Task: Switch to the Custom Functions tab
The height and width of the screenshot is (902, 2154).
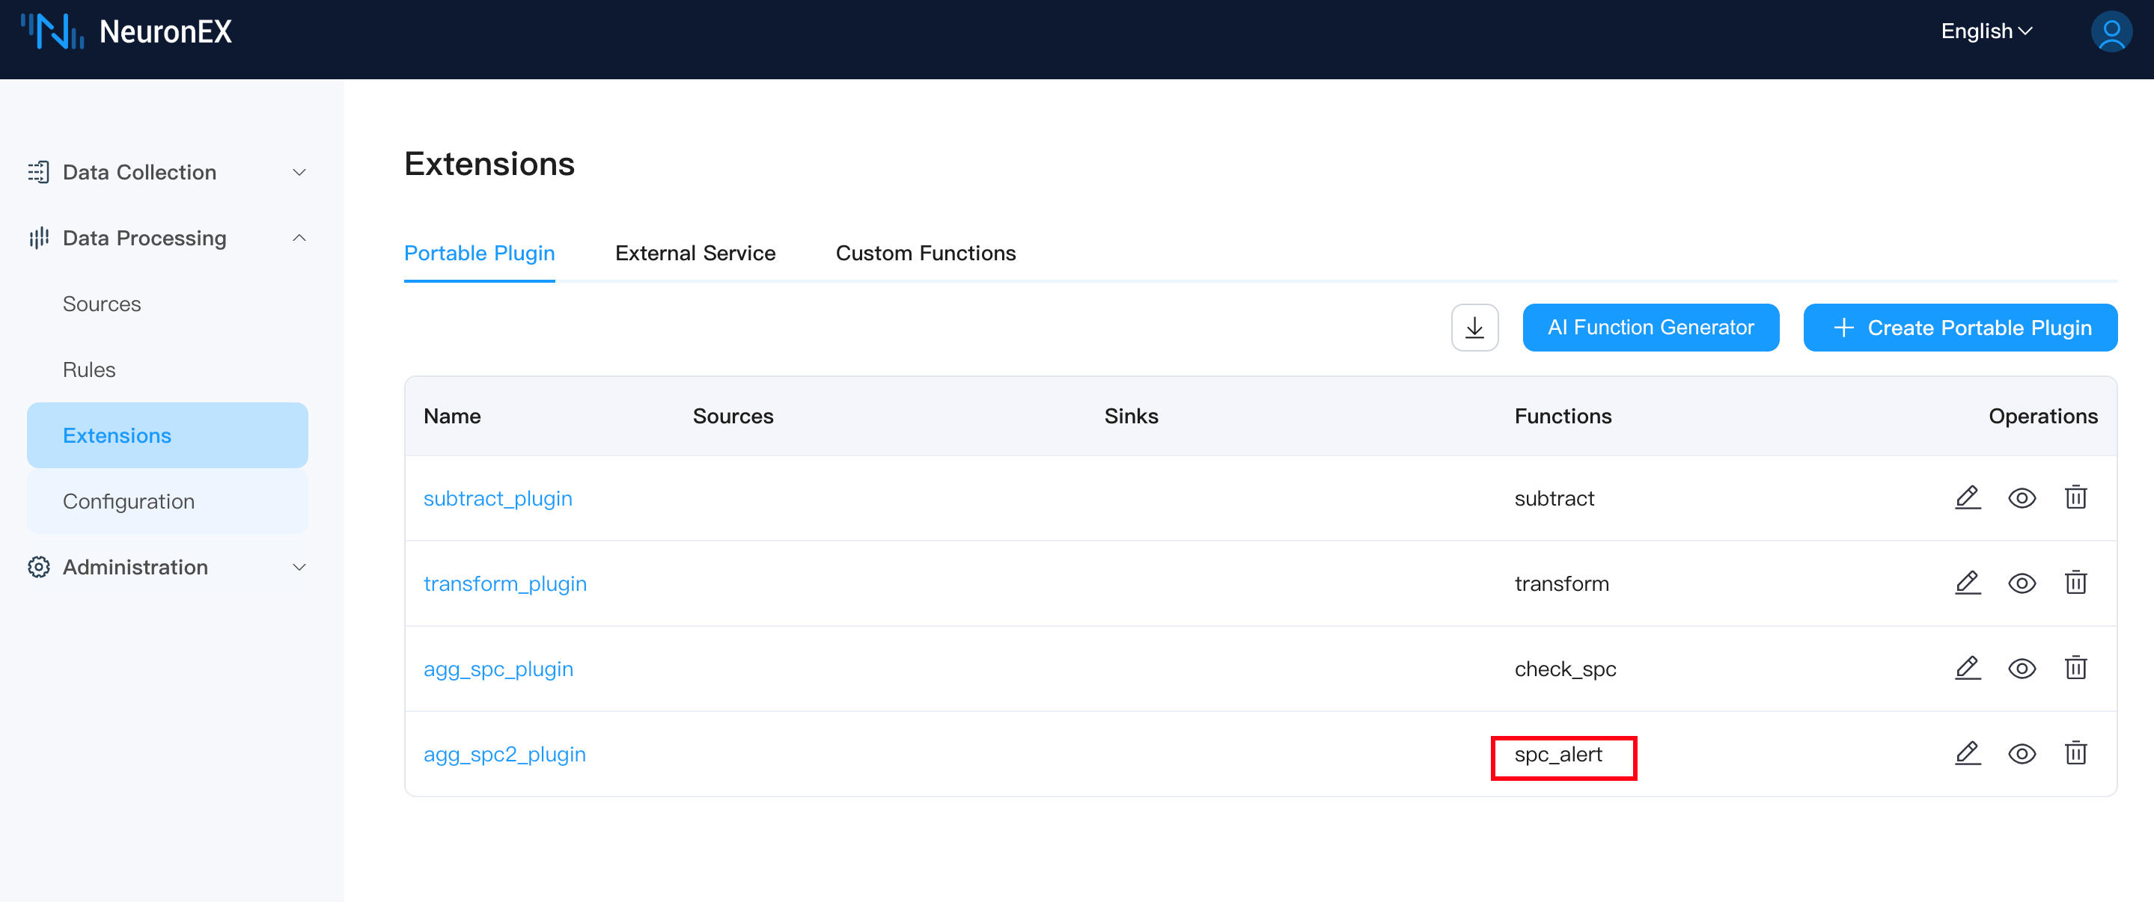Action: coord(925,254)
